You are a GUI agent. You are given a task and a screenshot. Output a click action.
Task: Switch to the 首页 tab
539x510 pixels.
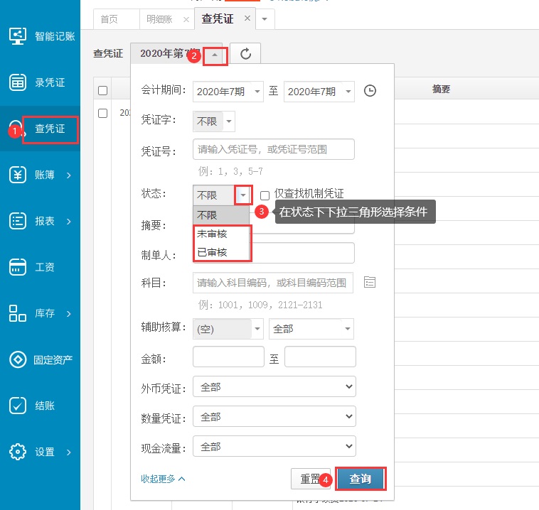[x=110, y=19]
